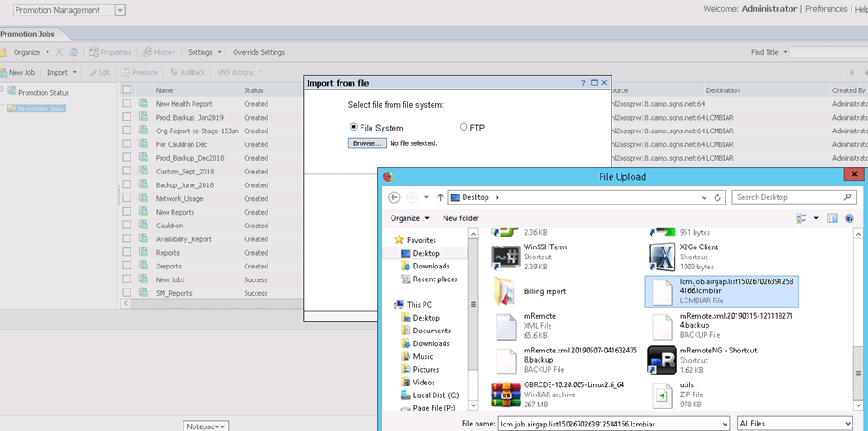The height and width of the screenshot is (431, 868).
Task: Click the refresh icon beside Organize
Action: [x=74, y=52]
